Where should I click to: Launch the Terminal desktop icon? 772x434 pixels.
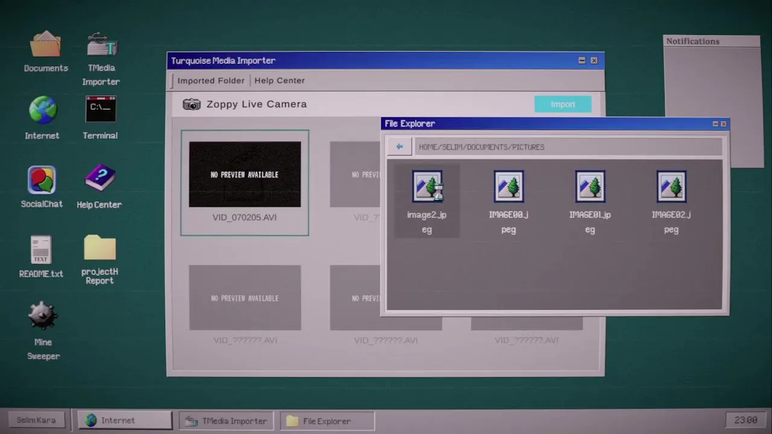(100, 118)
